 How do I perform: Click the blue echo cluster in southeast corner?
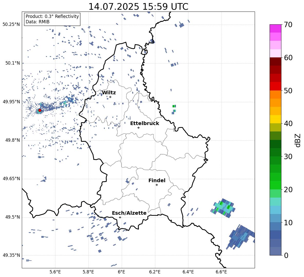pyautogui.click(x=240, y=237)
